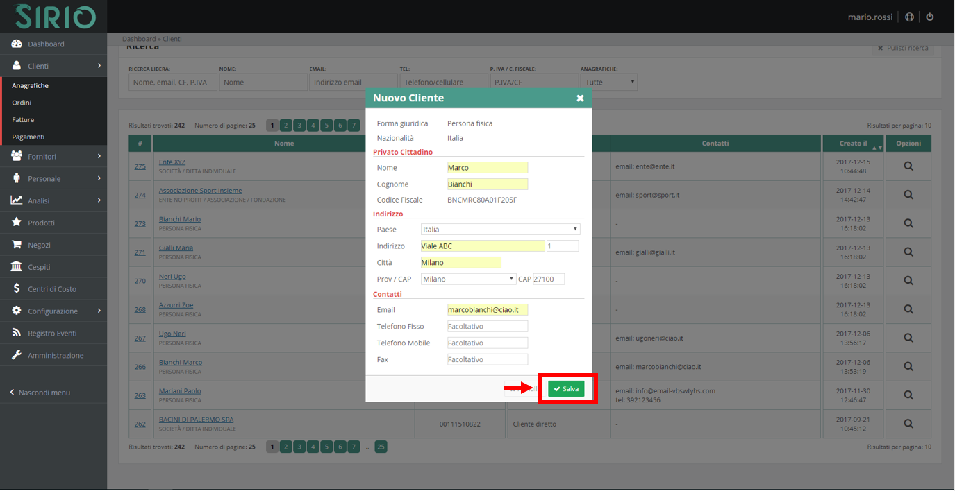Click the Telefono Fisso input field
955x491 pixels.
pyautogui.click(x=488, y=326)
